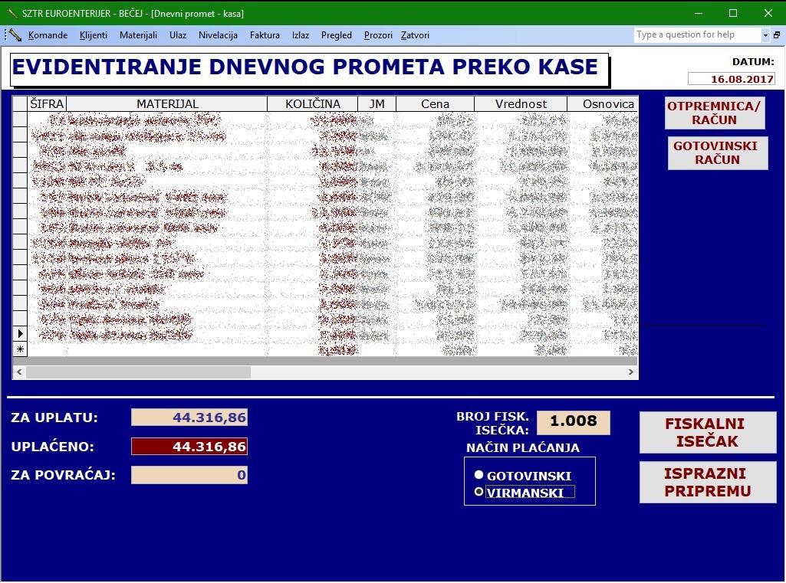Open the Komande menu

pyautogui.click(x=48, y=35)
